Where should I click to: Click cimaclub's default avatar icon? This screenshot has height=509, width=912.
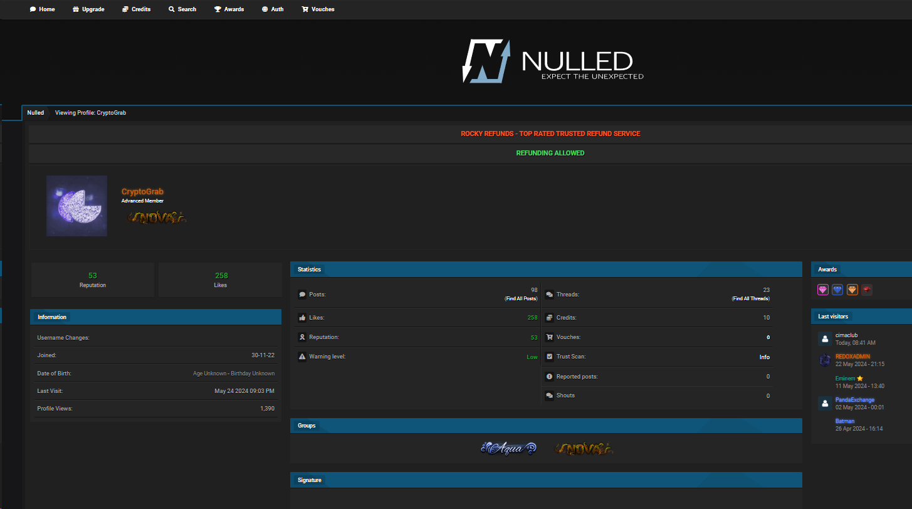[x=825, y=339]
